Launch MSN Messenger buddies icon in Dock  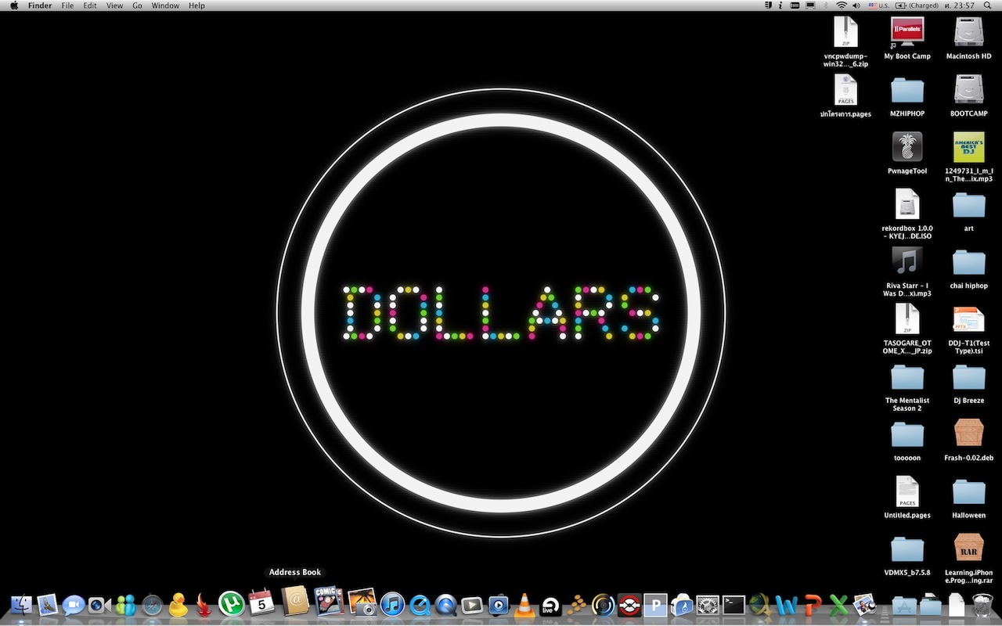(x=125, y=604)
